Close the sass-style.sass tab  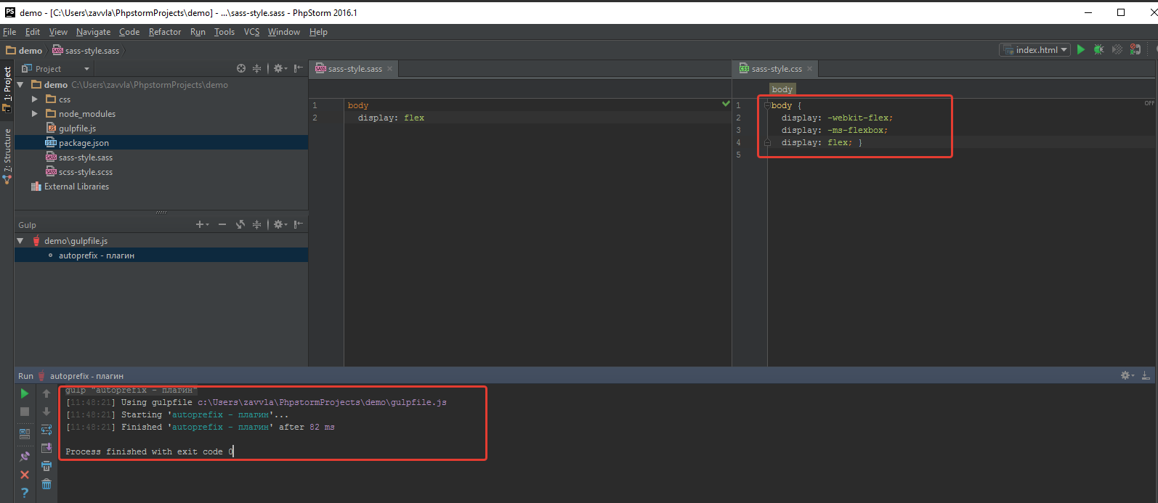[389, 69]
